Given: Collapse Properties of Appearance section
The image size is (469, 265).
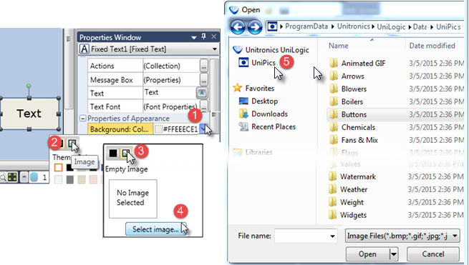Looking at the screenshot, I should tap(83, 119).
